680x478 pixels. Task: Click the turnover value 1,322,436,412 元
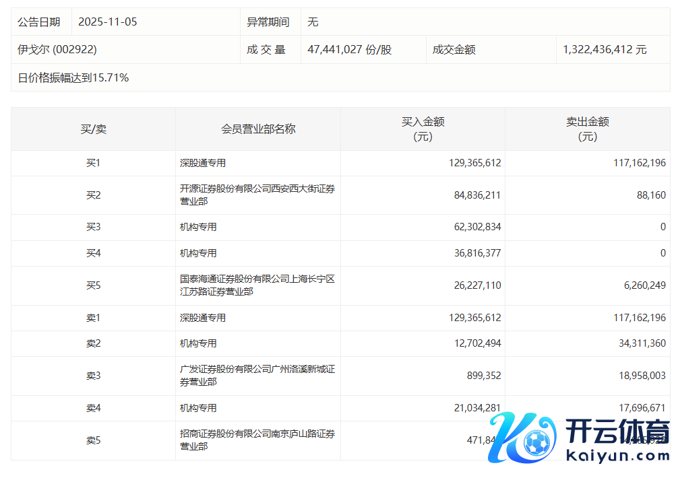pyautogui.click(x=605, y=49)
